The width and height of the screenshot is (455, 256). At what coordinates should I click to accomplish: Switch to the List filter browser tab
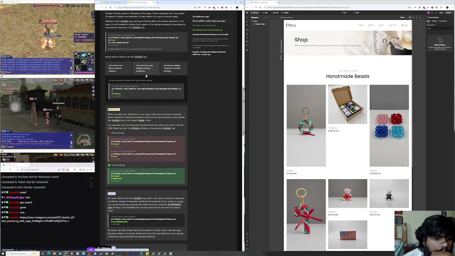[x=114, y=2]
